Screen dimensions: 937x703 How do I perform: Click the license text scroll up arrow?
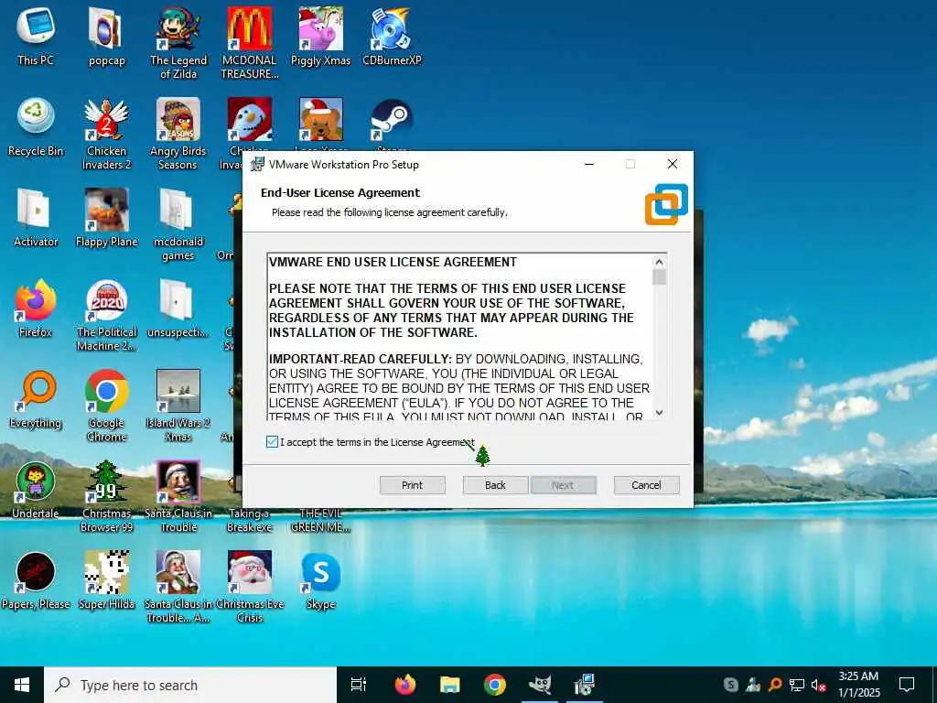coord(659,262)
